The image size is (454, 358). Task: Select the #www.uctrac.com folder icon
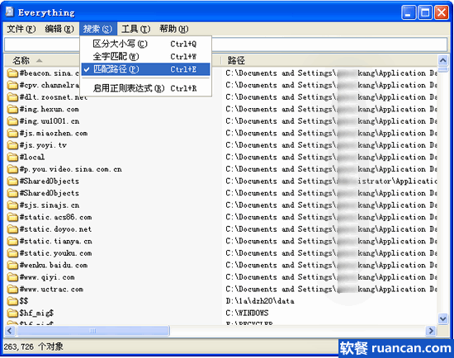pos(12,289)
